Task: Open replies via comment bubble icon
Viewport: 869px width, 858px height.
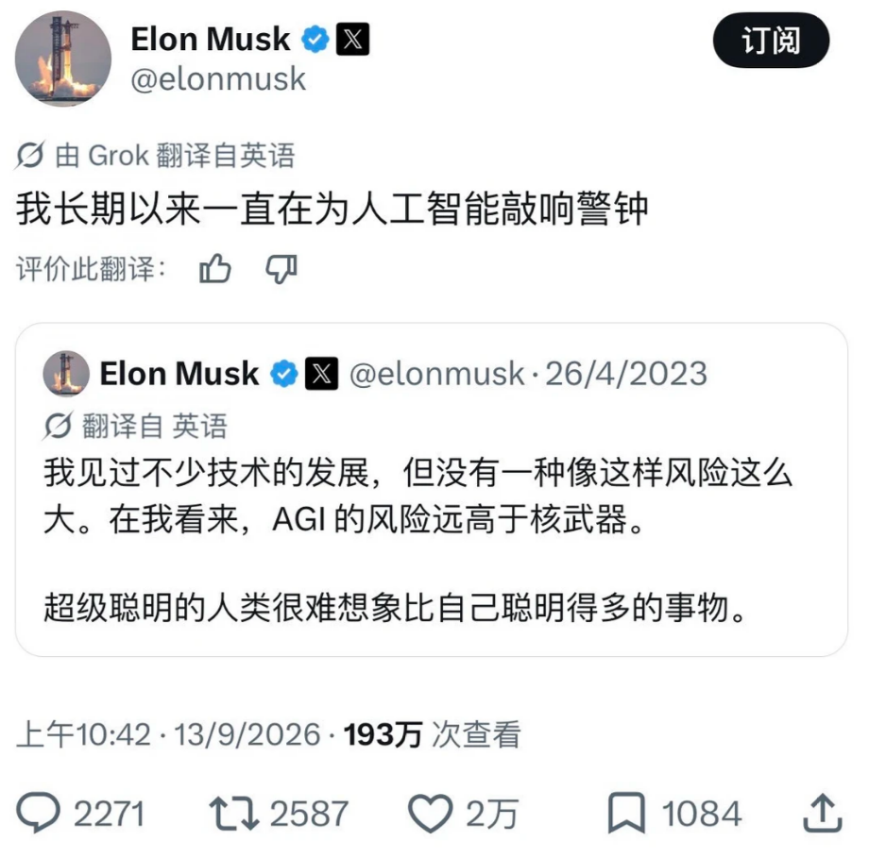Action: click(38, 813)
